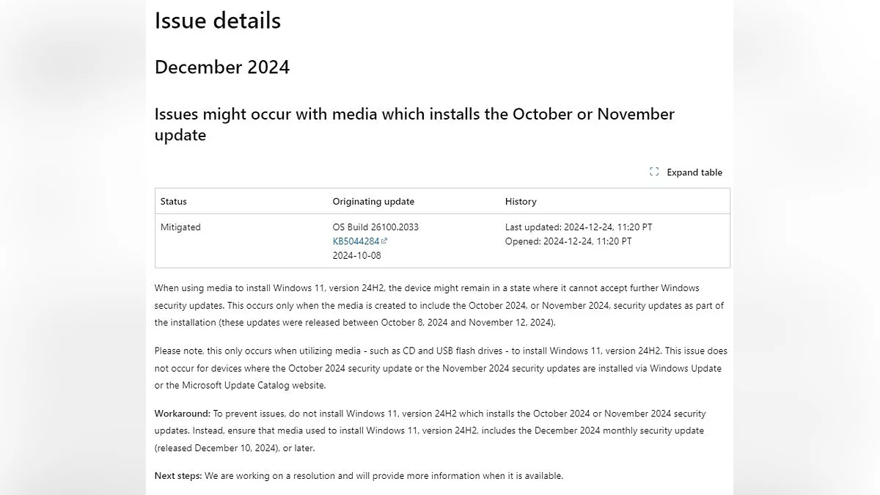
Task: Open the KB5044284 update link
Action: pyautogui.click(x=356, y=241)
